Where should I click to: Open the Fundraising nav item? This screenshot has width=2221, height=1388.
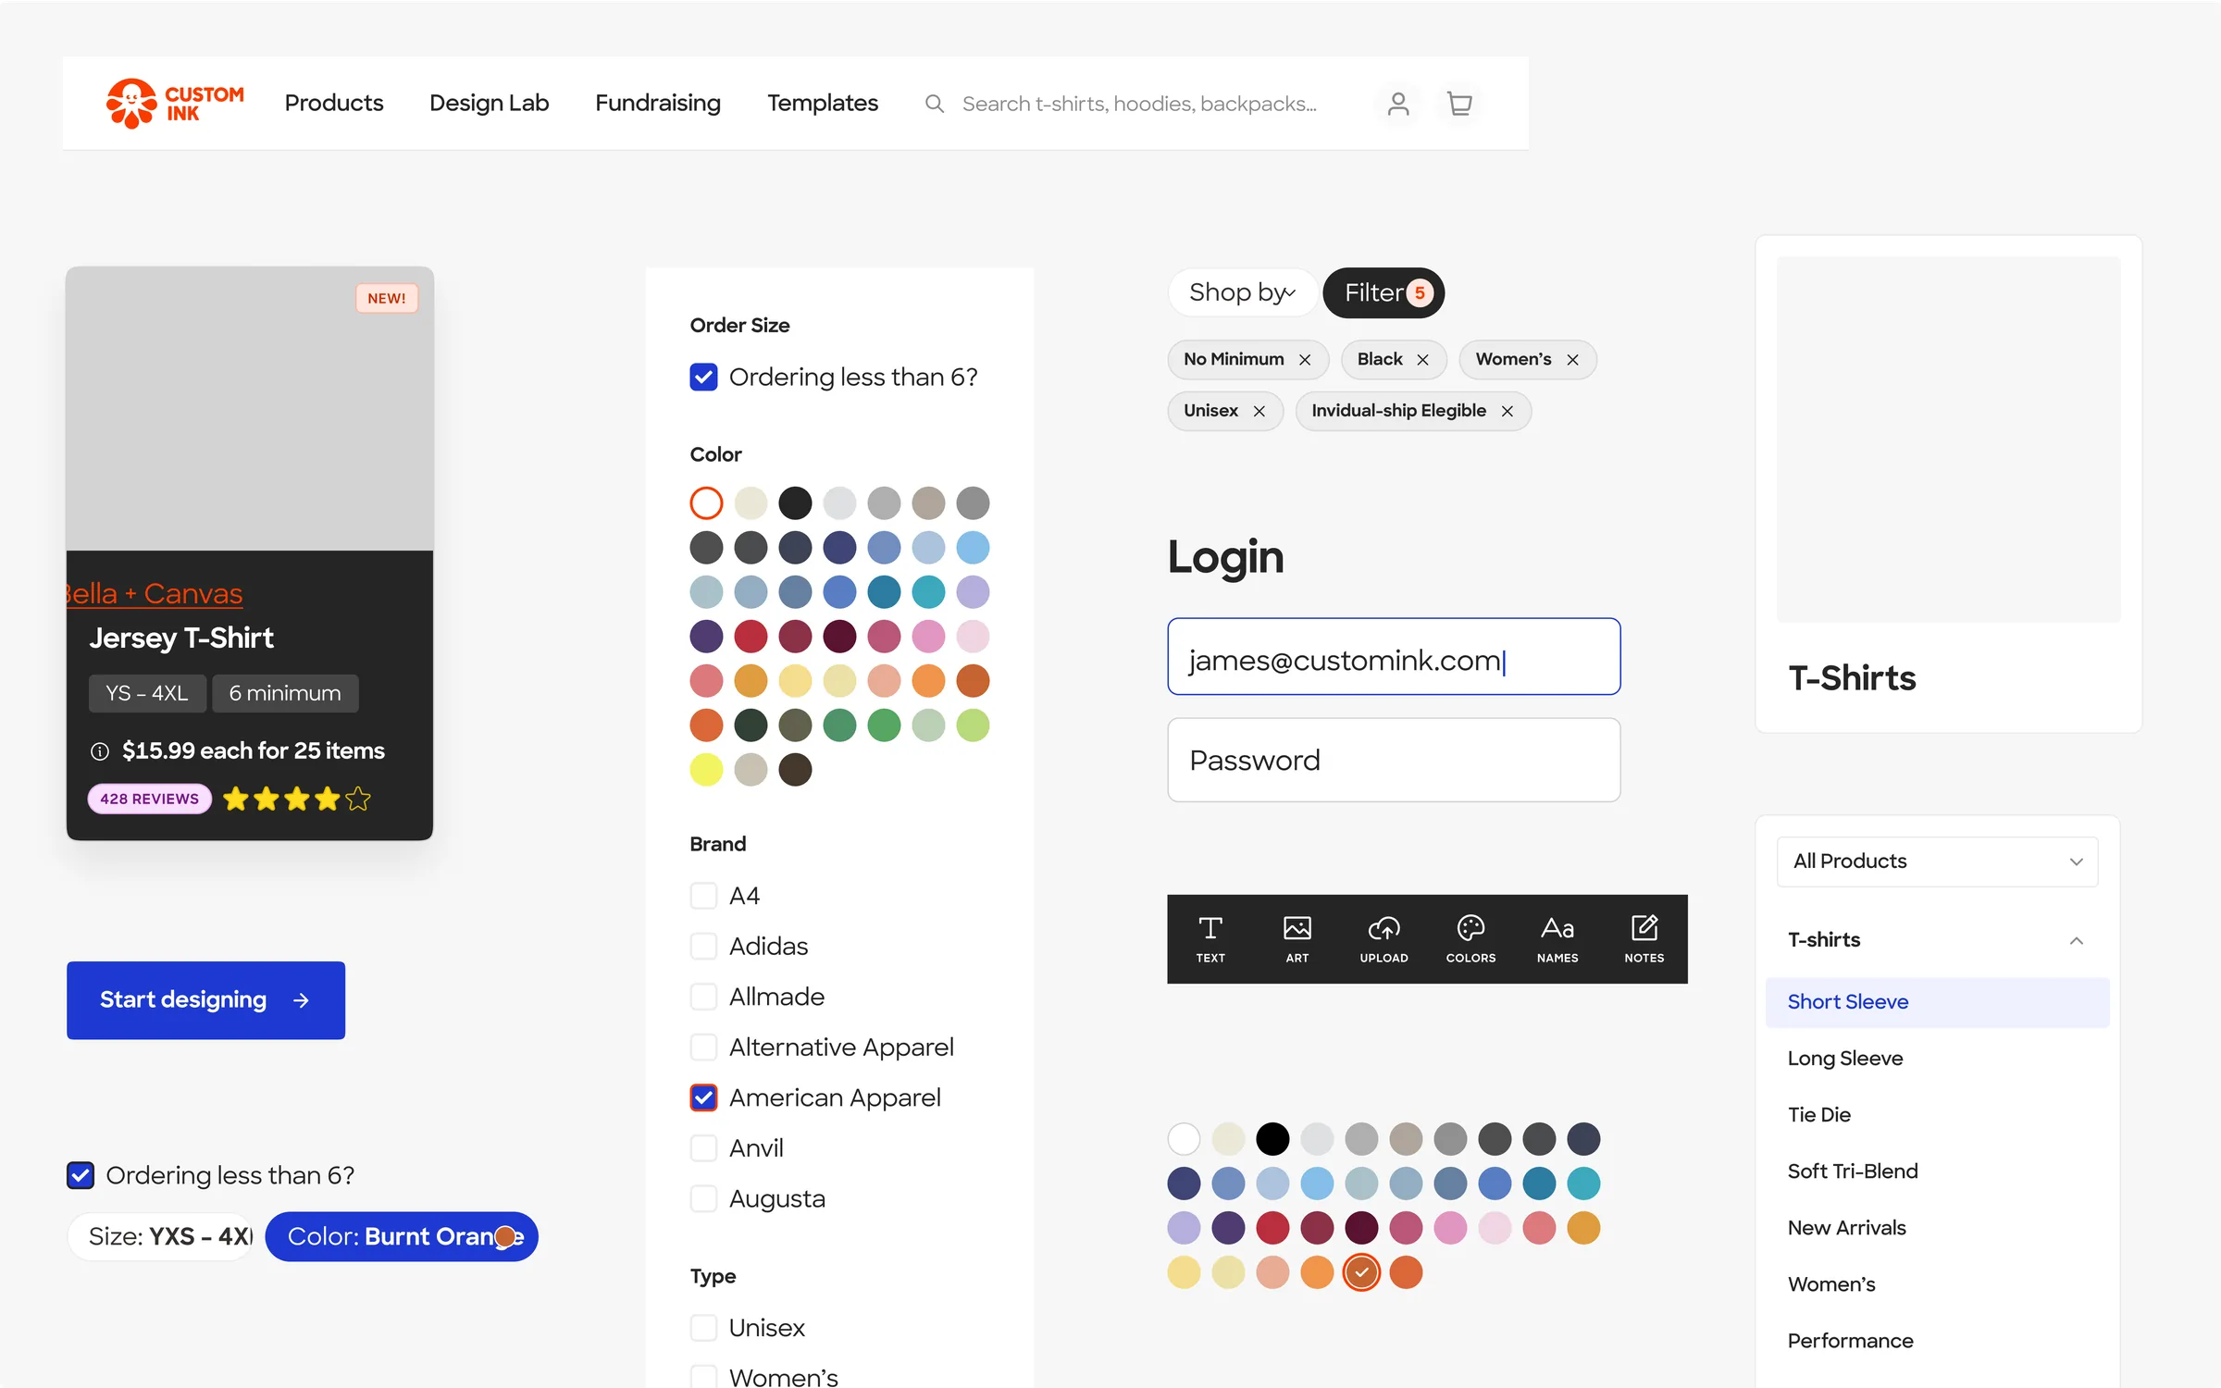point(658,103)
